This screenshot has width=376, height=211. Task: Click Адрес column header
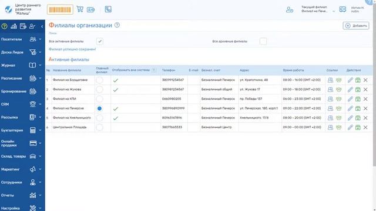click(x=244, y=70)
